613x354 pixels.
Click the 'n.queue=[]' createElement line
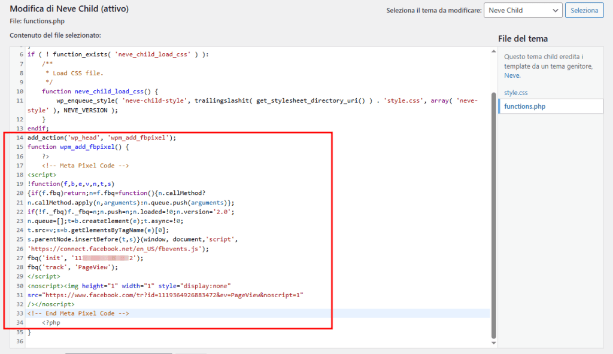(105, 221)
